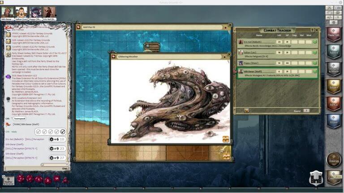The width and height of the screenshot is (344, 193).
Task: Click the sword toolbar icon at map bottom-right
Action: coord(223,150)
